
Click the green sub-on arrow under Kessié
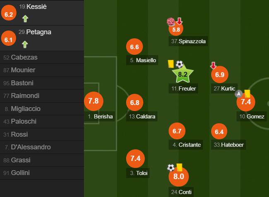click(25, 19)
